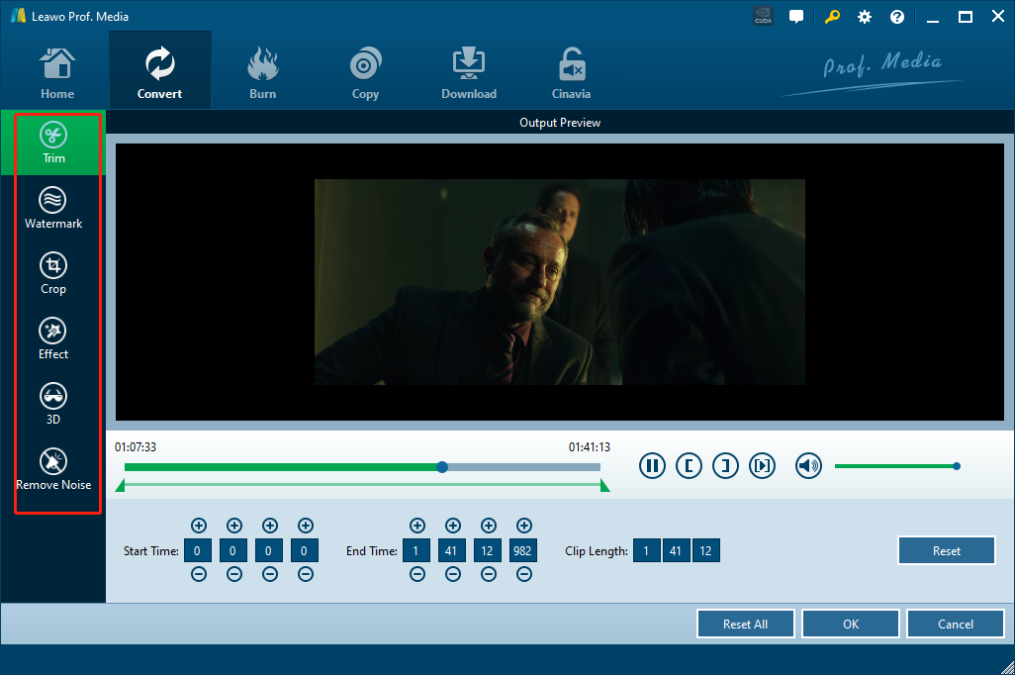Decrease End Time milliseconds with minus
The image size is (1015, 675).
click(x=523, y=574)
